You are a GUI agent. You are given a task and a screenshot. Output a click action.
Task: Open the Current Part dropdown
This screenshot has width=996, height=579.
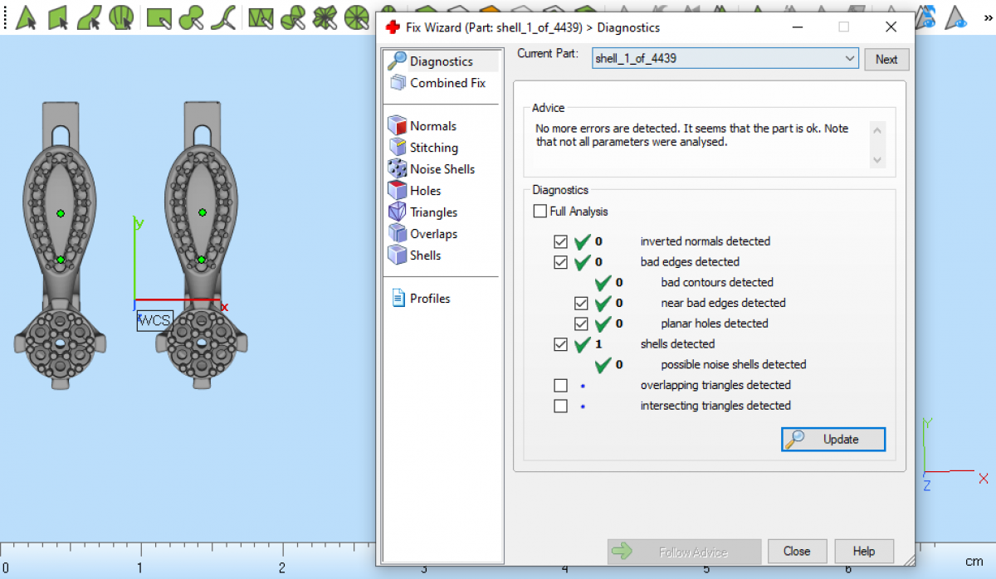pyautogui.click(x=850, y=59)
